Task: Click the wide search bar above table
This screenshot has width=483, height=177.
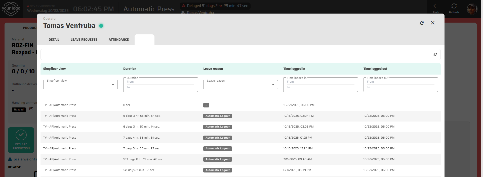Action: point(235,54)
